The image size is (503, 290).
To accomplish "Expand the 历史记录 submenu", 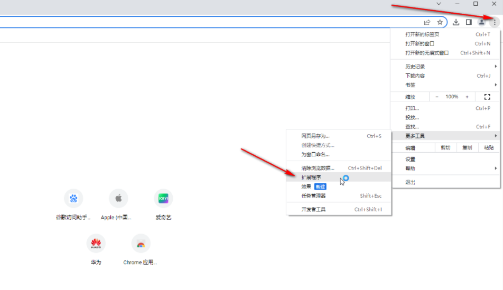I will coord(445,67).
